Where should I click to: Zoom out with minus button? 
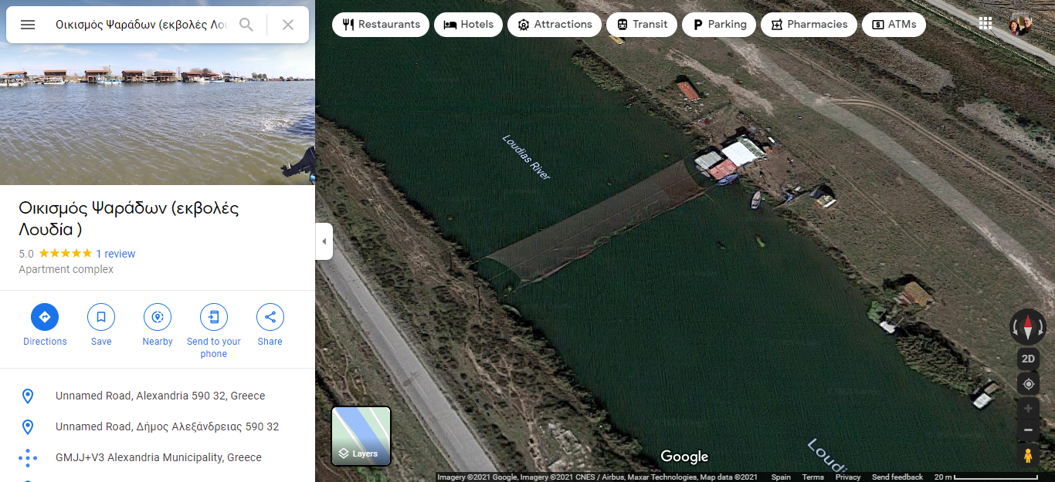[x=1028, y=430]
